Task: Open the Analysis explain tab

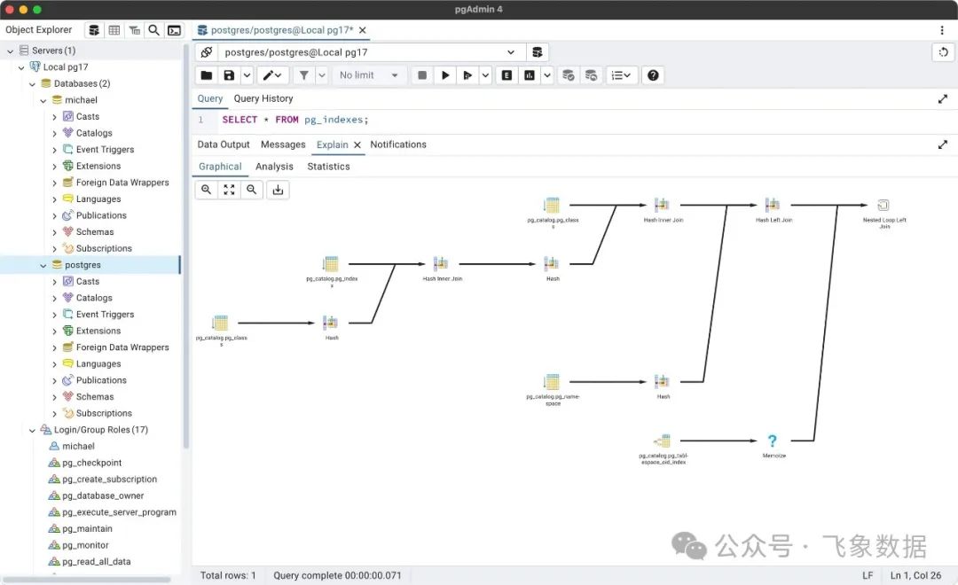Action: 274,167
